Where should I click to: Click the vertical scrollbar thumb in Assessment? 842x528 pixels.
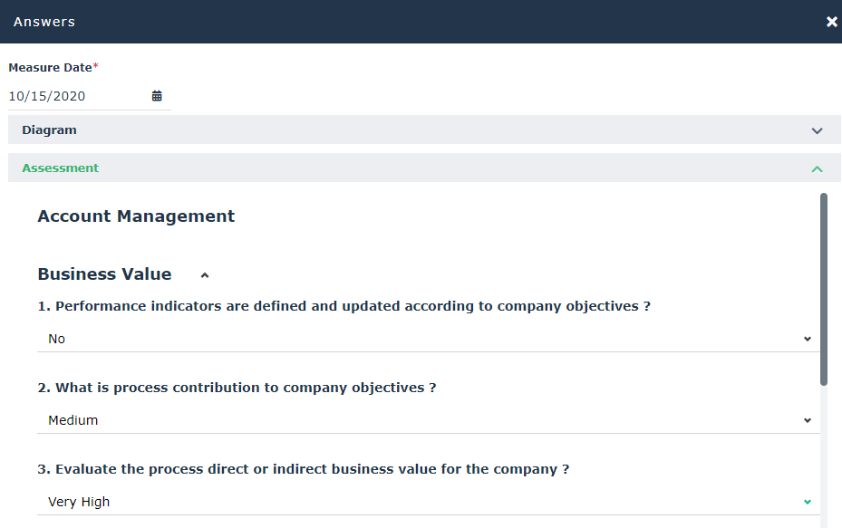[823, 290]
